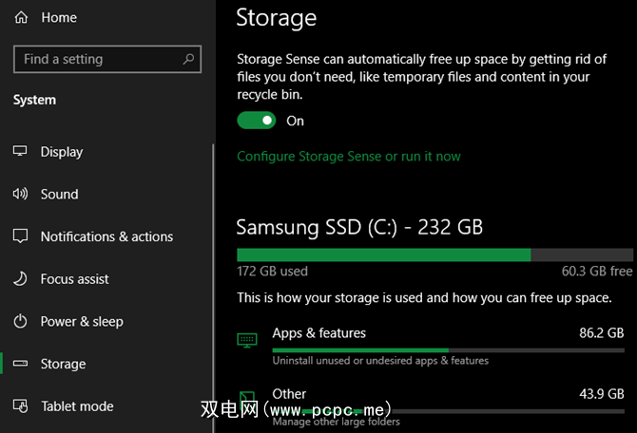
Task: Click the search magnifier icon
Action: pos(190,59)
